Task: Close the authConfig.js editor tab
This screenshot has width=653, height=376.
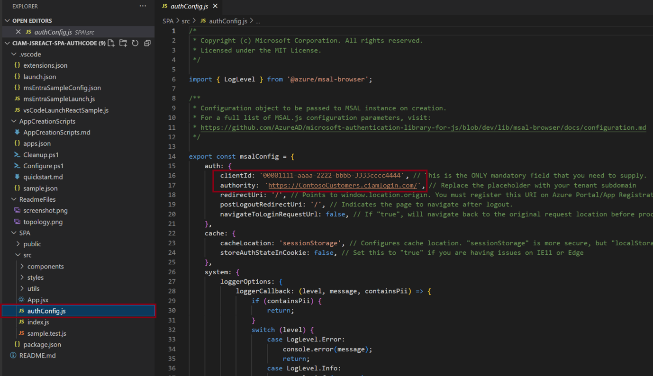Action: click(216, 7)
